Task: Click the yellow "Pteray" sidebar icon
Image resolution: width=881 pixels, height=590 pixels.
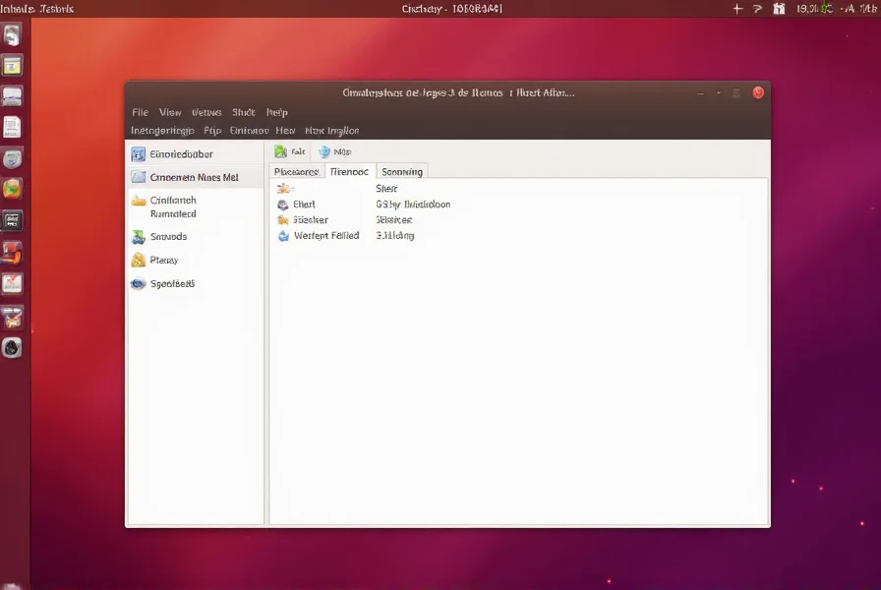Action: 139,261
